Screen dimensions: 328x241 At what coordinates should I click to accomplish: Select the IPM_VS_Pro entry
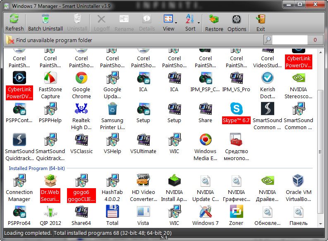pyautogui.click(x=236, y=82)
